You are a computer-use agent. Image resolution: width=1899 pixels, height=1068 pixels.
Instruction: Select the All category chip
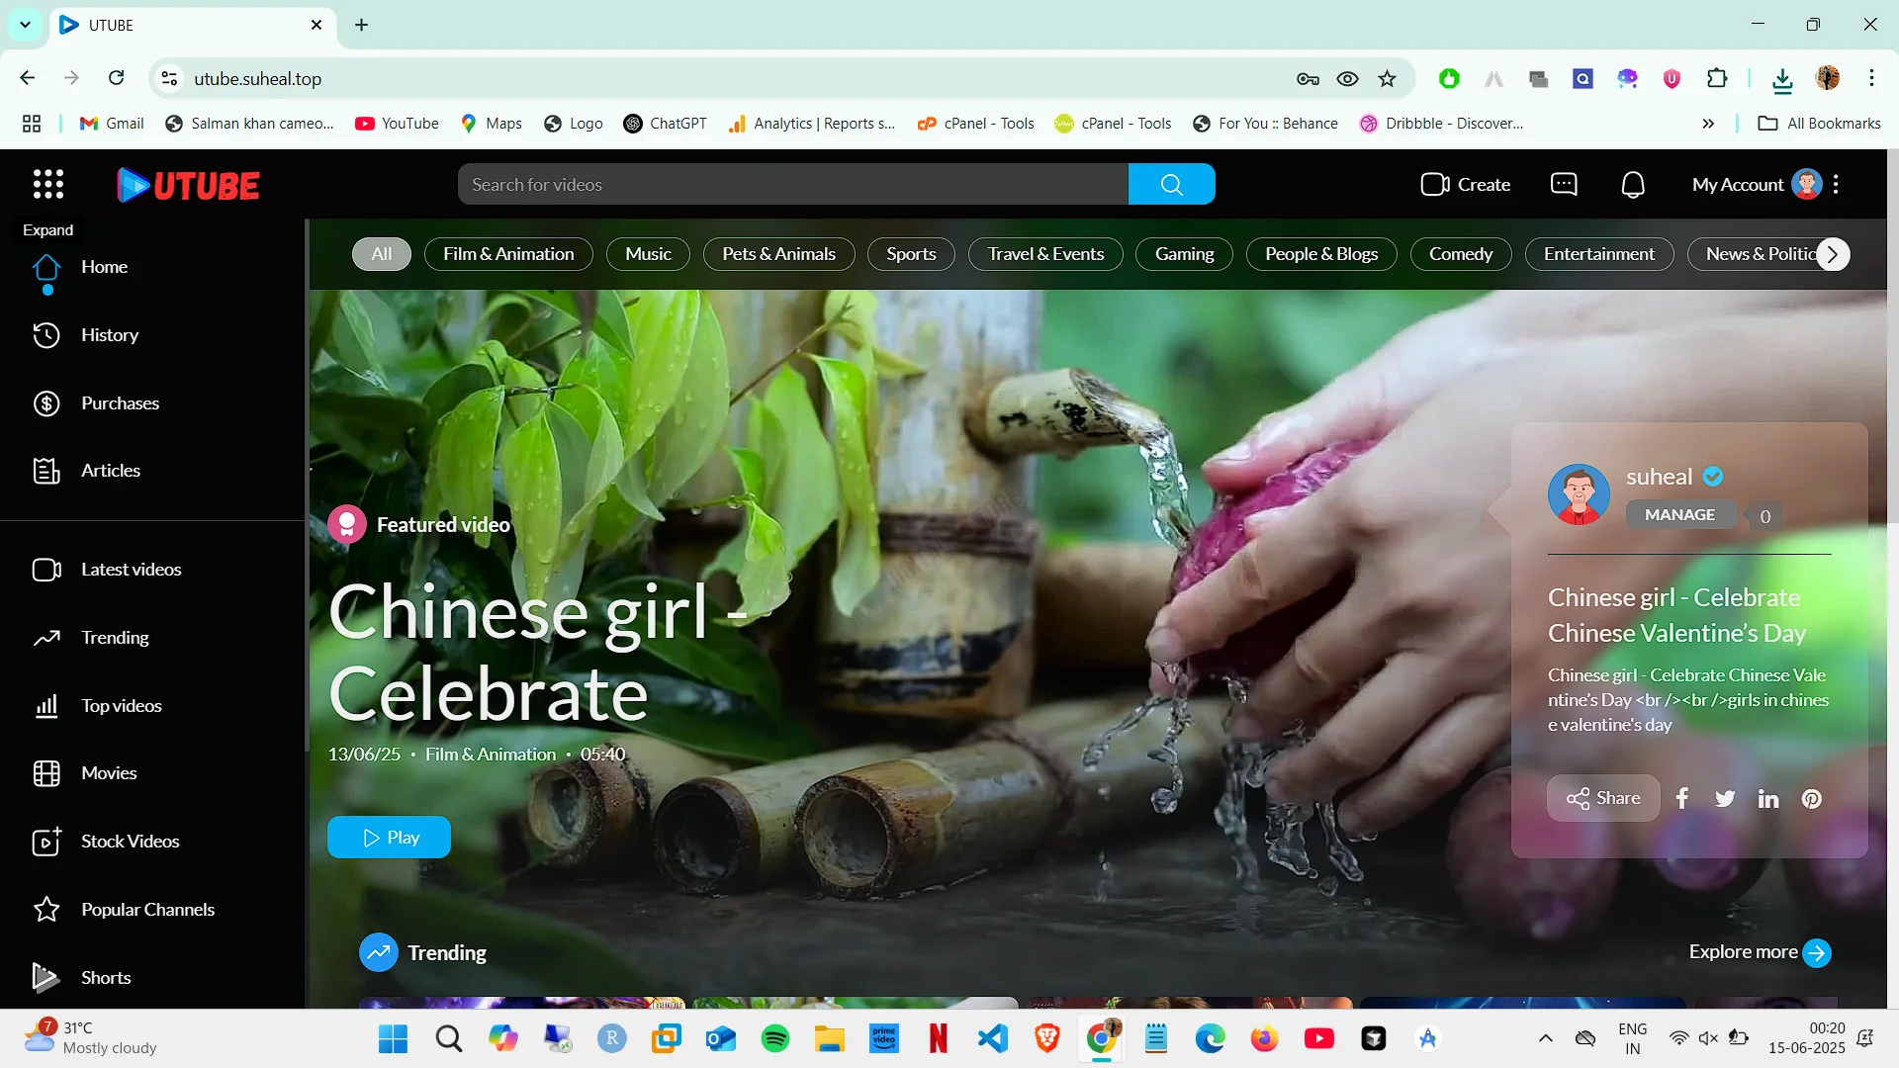tap(382, 254)
